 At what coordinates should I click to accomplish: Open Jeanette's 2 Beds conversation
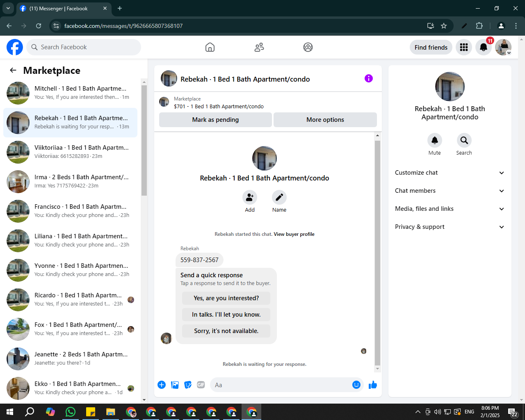pos(70,359)
